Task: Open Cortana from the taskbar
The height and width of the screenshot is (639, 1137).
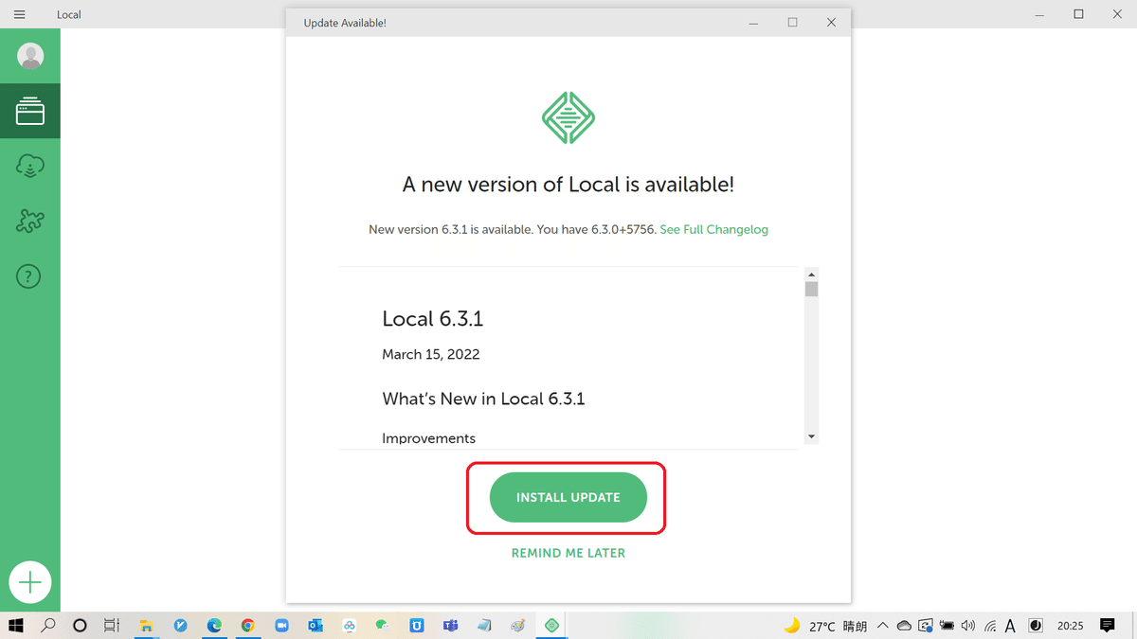Action: pyautogui.click(x=80, y=626)
